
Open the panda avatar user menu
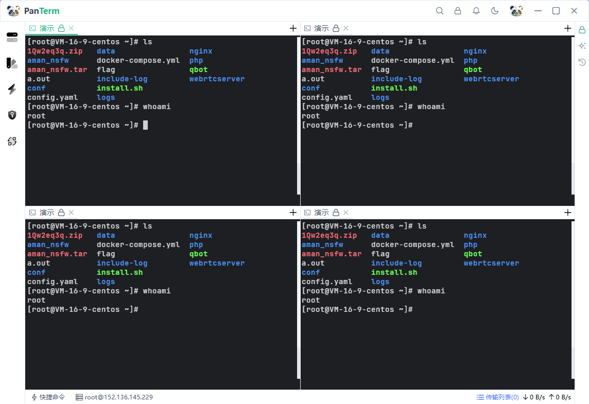click(x=516, y=11)
